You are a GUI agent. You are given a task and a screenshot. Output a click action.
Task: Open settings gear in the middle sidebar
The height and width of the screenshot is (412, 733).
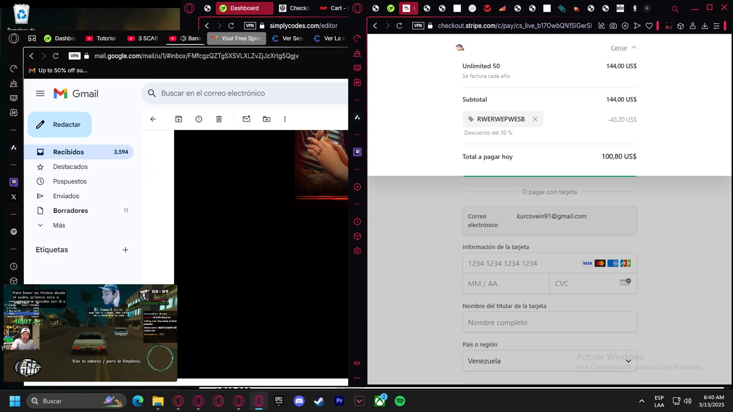[x=357, y=251]
